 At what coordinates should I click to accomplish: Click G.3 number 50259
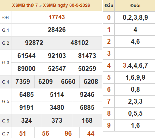pos(87,69)
